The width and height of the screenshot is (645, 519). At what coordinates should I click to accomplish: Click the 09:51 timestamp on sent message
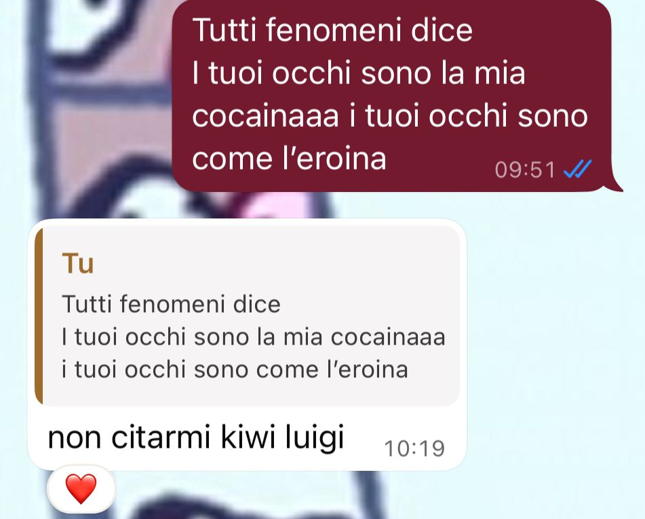click(x=525, y=170)
